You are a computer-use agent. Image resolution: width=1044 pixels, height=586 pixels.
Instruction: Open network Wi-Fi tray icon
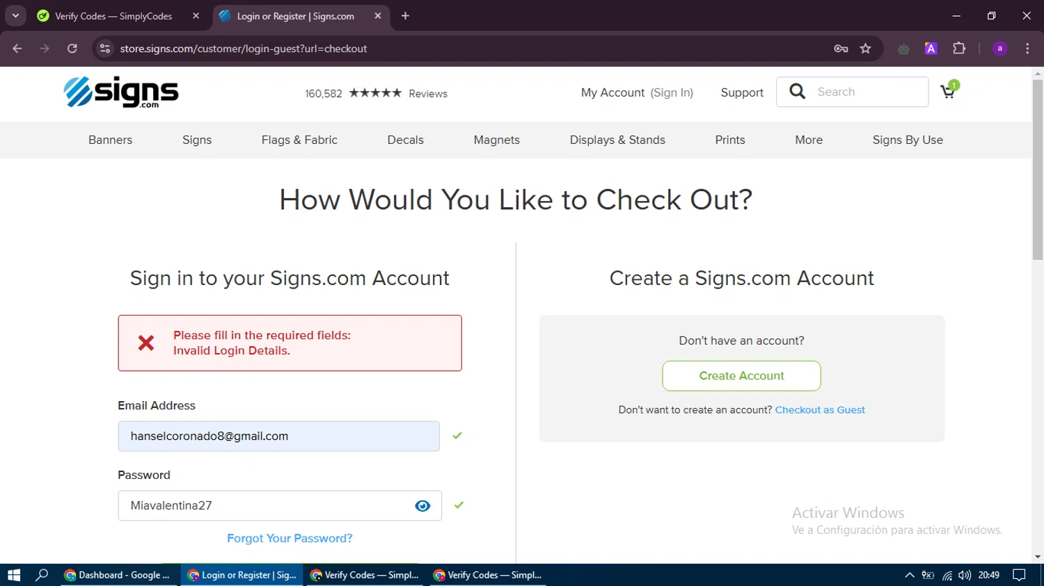point(947,575)
